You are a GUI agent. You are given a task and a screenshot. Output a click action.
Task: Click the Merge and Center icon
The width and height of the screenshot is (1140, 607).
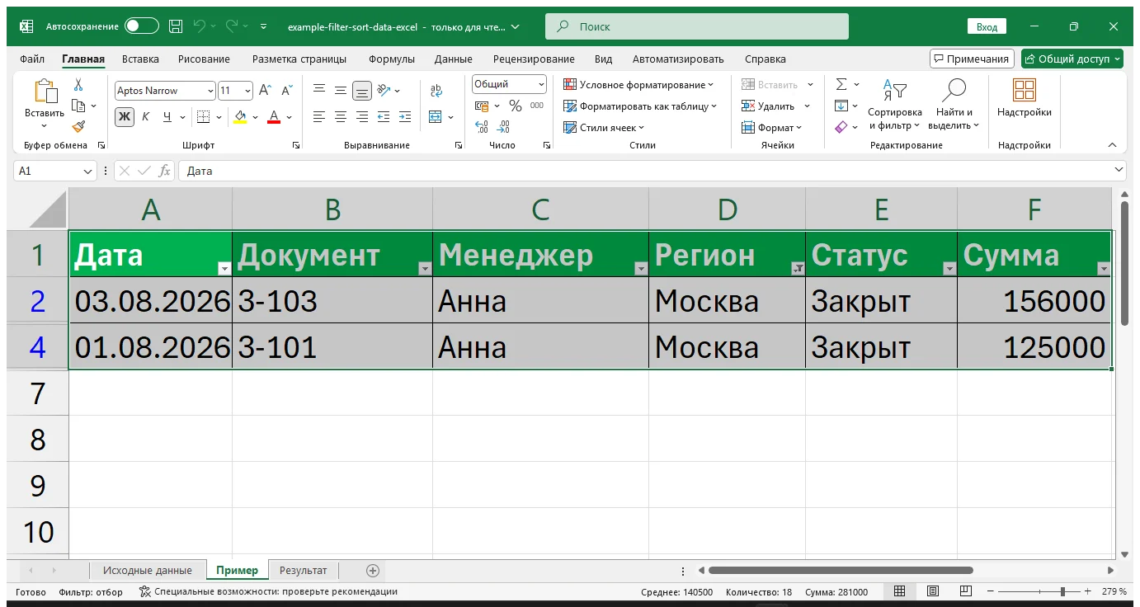(436, 117)
